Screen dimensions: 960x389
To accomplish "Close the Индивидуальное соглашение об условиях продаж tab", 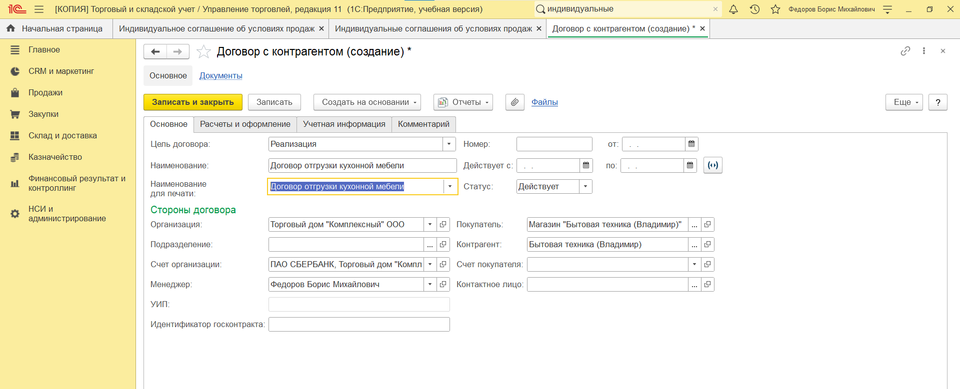I will point(321,28).
